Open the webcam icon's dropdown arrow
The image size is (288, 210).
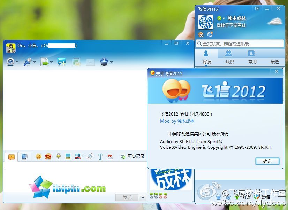pos(17,62)
